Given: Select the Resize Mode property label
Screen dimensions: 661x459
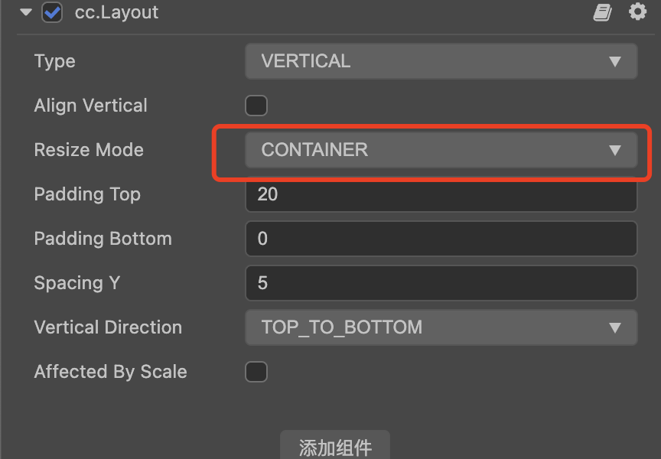Looking at the screenshot, I should 89,150.
